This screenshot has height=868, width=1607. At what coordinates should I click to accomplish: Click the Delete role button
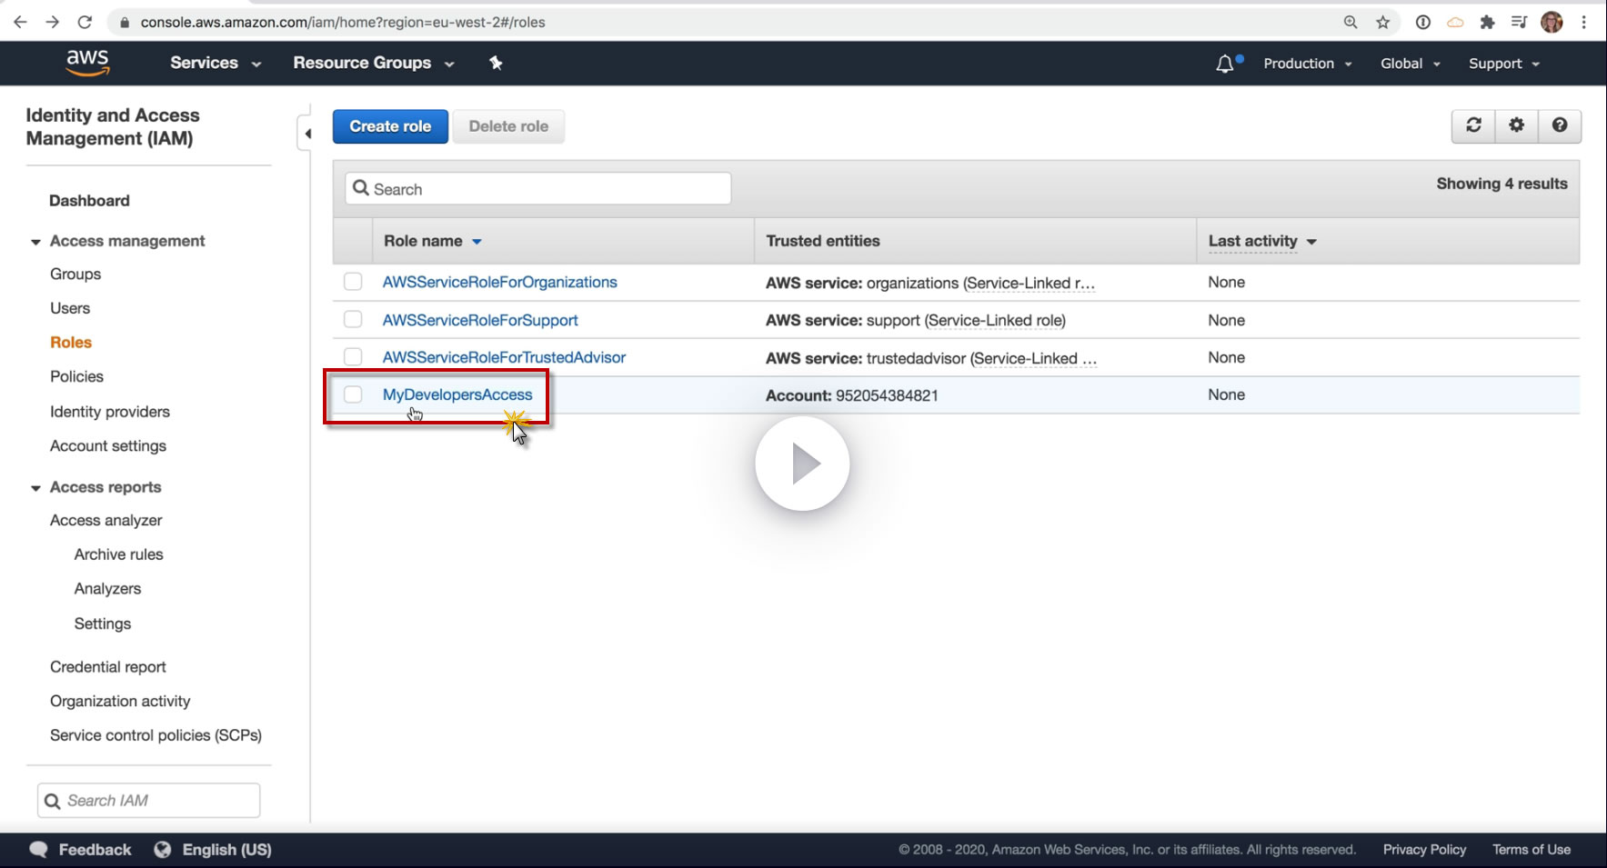tap(508, 126)
